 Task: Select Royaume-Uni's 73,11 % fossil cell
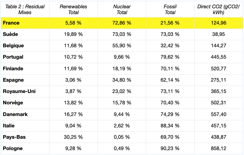pos(170,91)
